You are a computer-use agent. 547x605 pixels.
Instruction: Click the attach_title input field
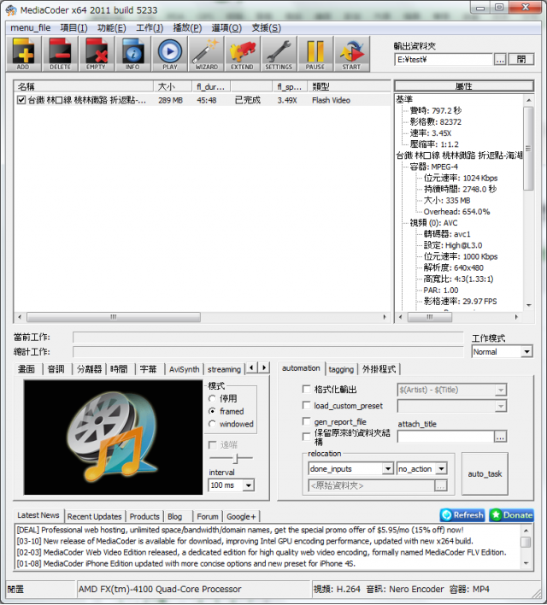point(446,437)
